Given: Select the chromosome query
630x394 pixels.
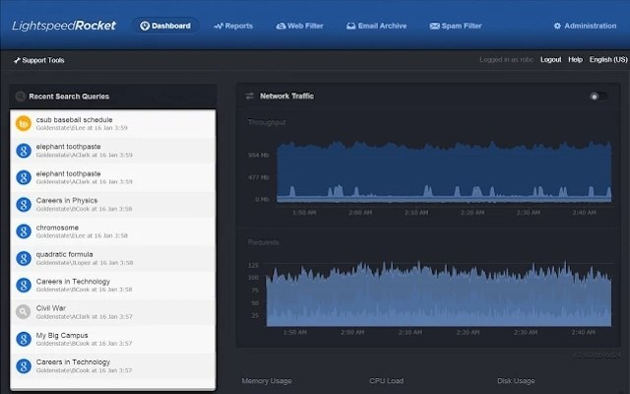Looking at the screenshot, I should coord(113,231).
